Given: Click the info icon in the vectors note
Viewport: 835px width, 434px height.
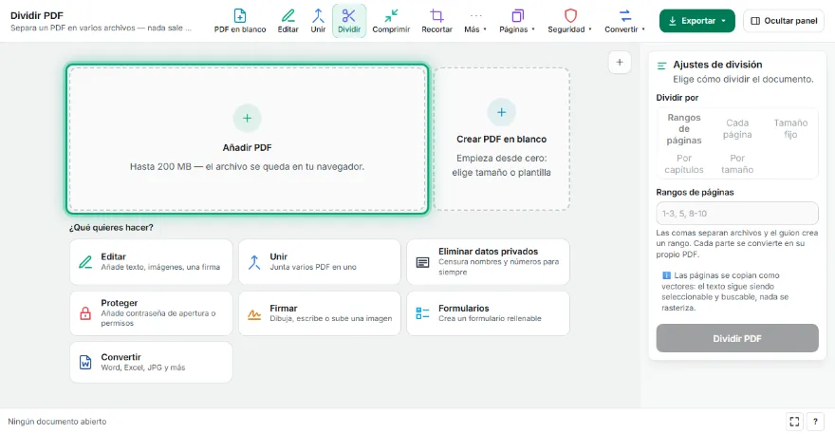Looking at the screenshot, I should click(666, 275).
